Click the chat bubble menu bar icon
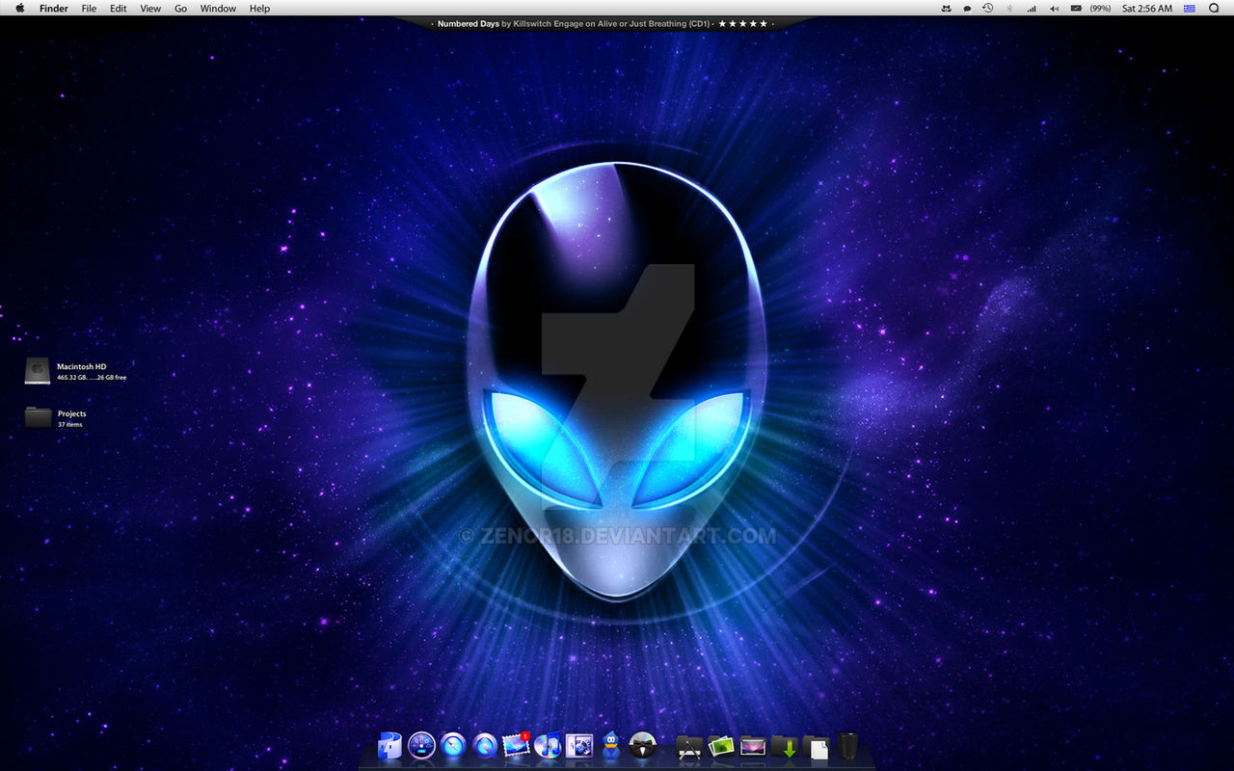The width and height of the screenshot is (1234, 771). [967, 9]
